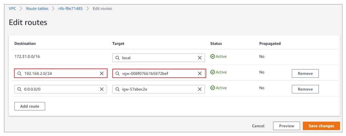Cancel editing routes
346x136 pixels.
coord(258,126)
